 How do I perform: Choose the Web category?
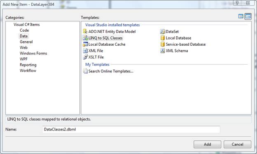click(23, 47)
